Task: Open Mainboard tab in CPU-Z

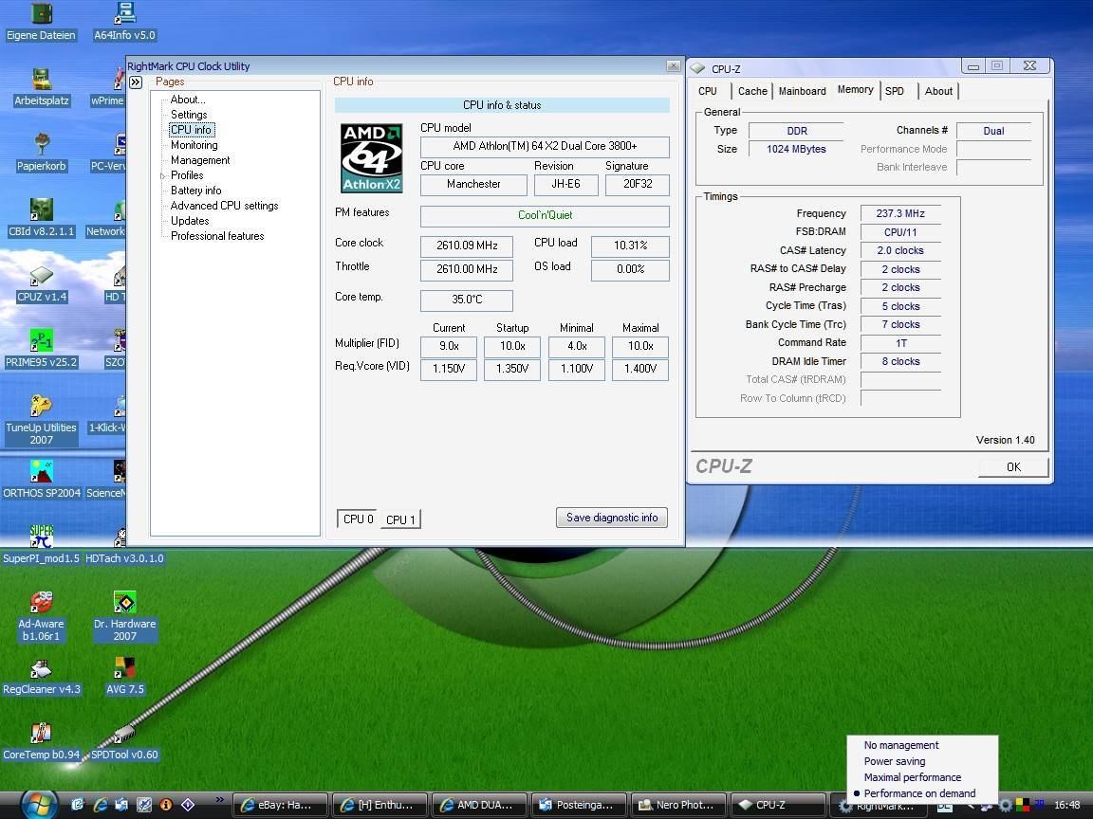Action: click(x=803, y=91)
